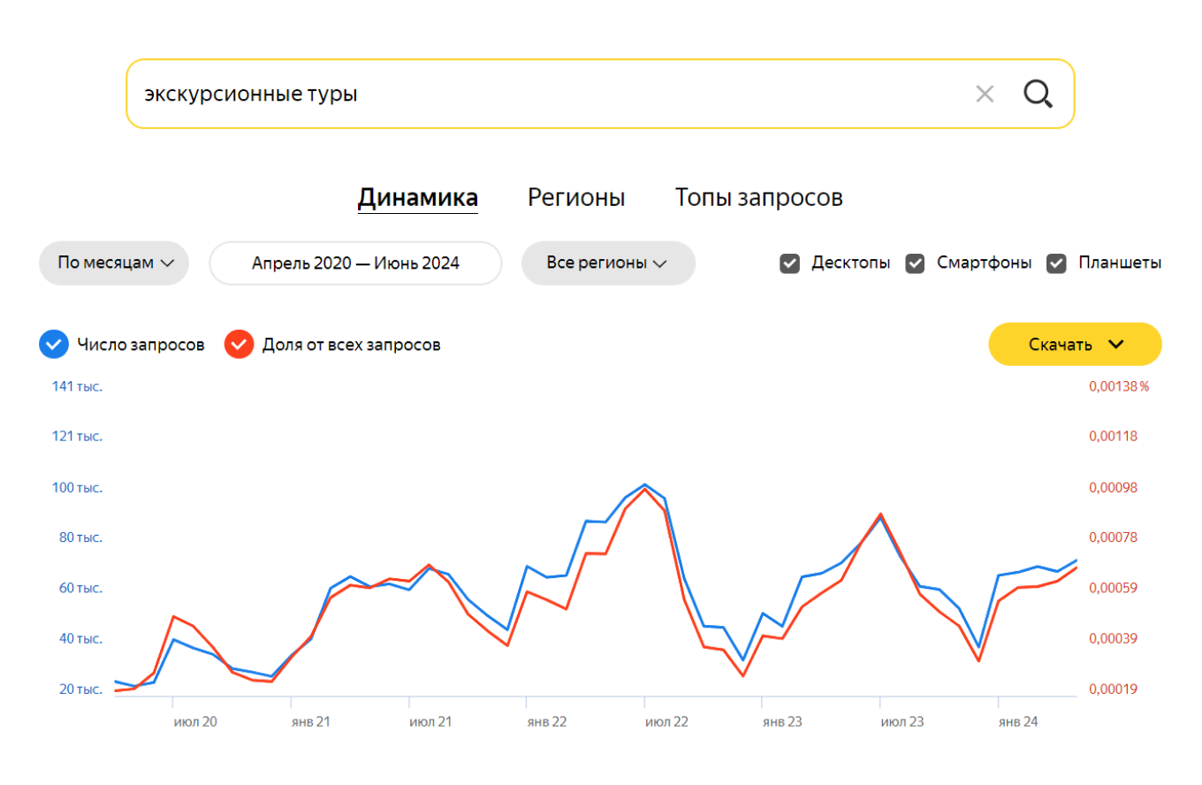Click the янв 22 timeline label
1202x785 pixels.
pos(547,721)
